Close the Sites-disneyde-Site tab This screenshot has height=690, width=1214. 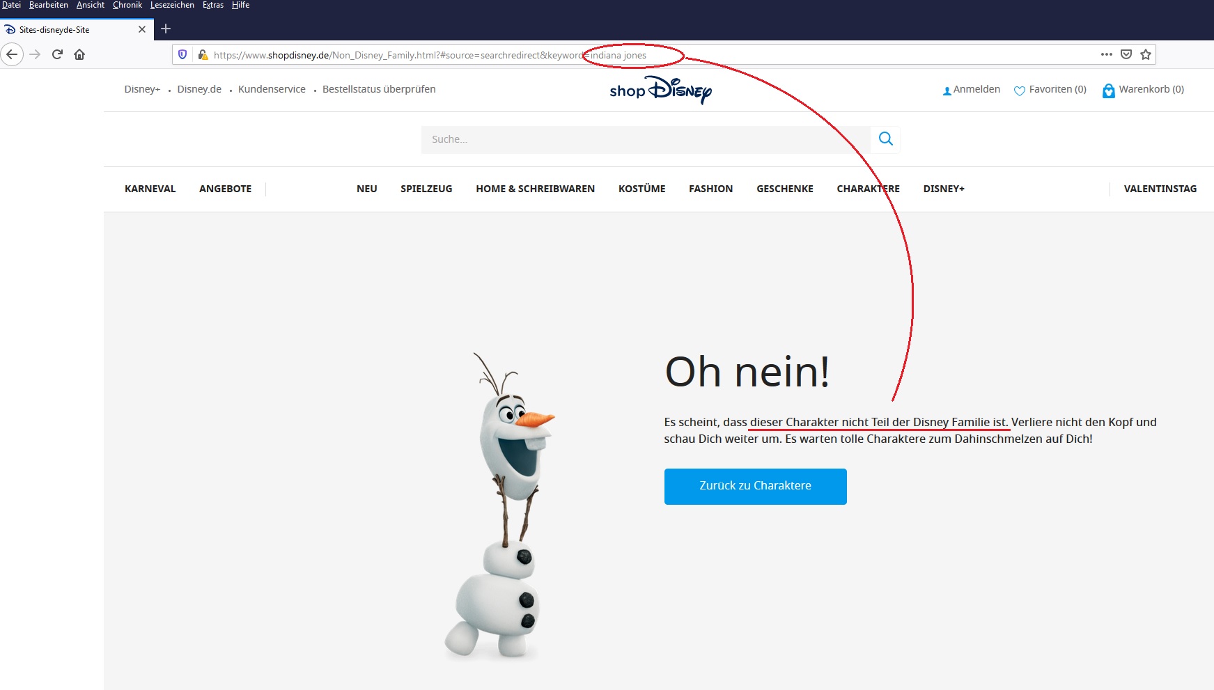point(142,29)
